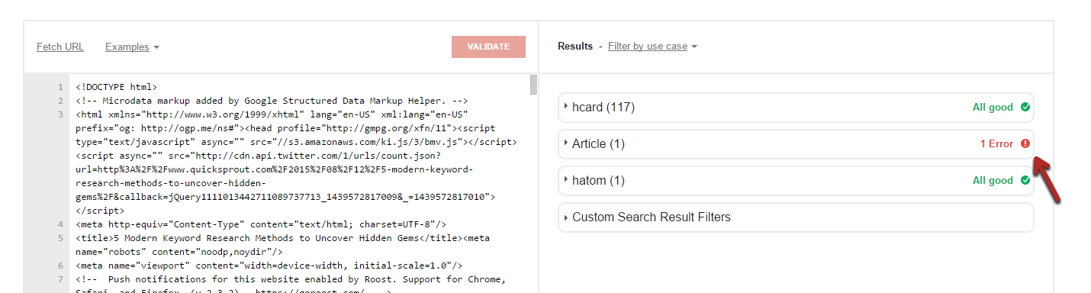Click the <!DOCTYPE html> code line

point(117,87)
